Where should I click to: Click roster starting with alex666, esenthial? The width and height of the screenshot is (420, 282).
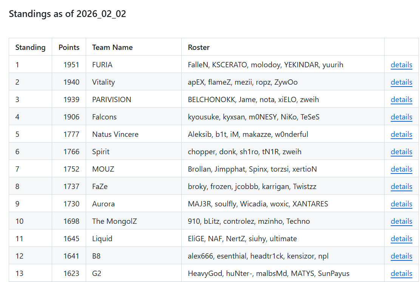[258, 256]
